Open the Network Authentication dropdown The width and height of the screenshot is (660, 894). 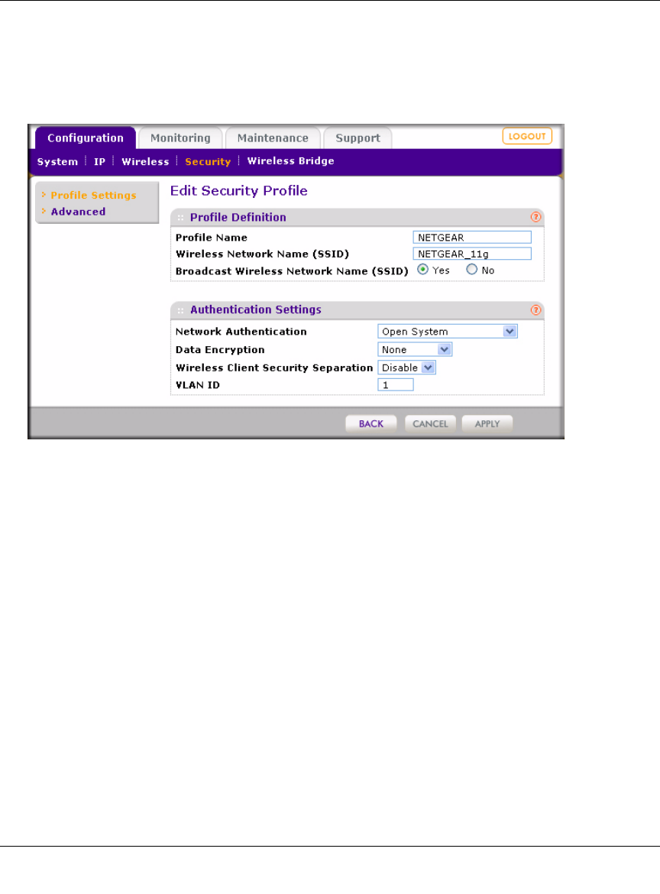pos(448,332)
